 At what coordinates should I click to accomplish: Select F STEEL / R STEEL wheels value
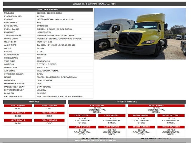(x=47, y=64)
